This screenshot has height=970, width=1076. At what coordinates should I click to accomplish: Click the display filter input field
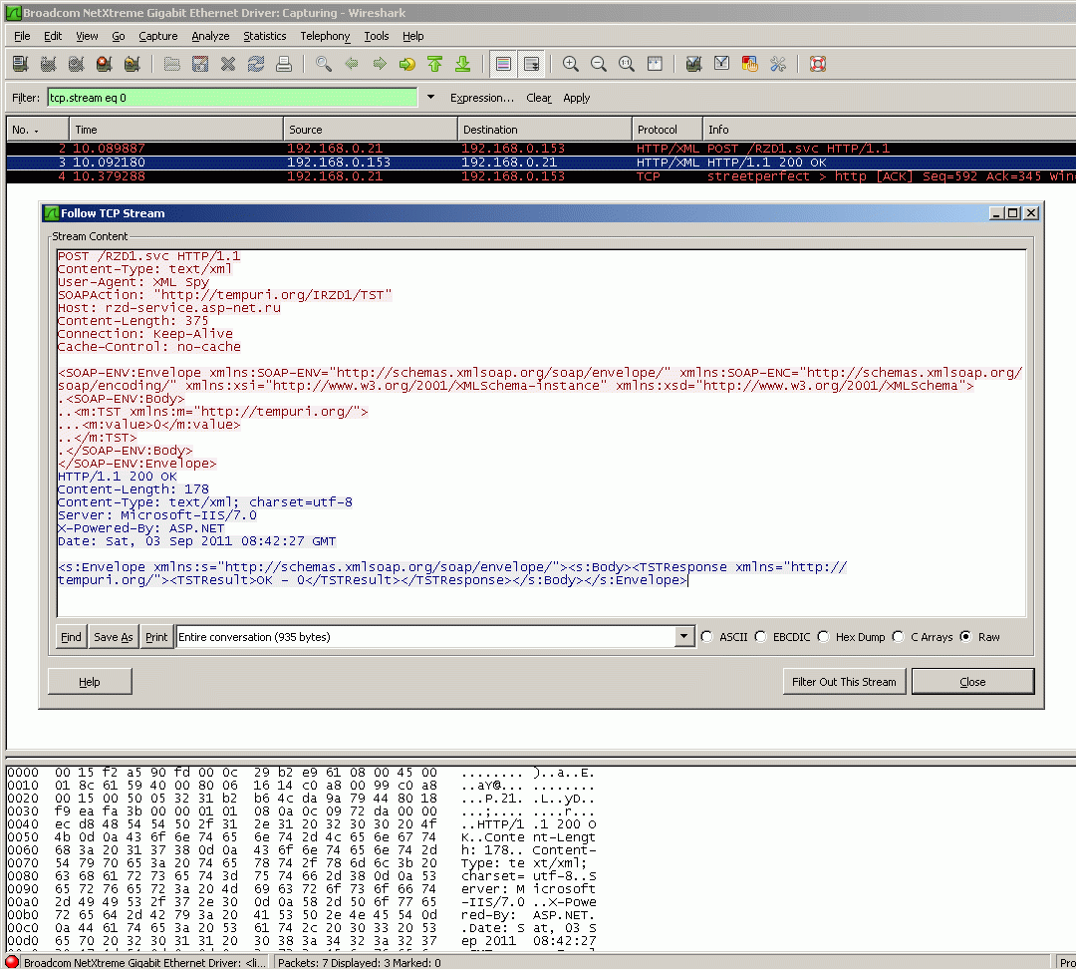click(232, 98)
